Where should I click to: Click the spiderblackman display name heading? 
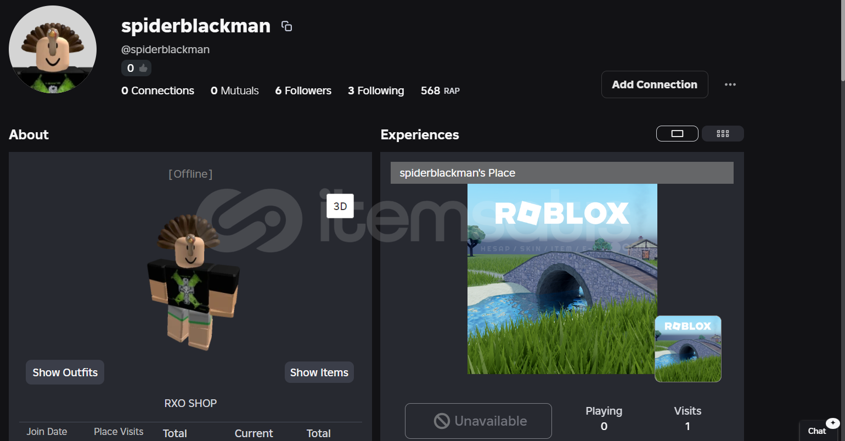pyautogui.click(x=196, y=26)
